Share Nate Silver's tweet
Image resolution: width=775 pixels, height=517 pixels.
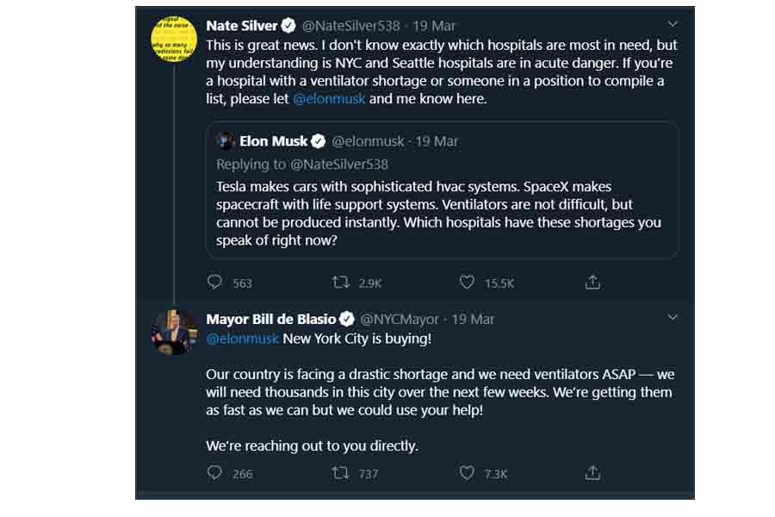tap(592, 282)
